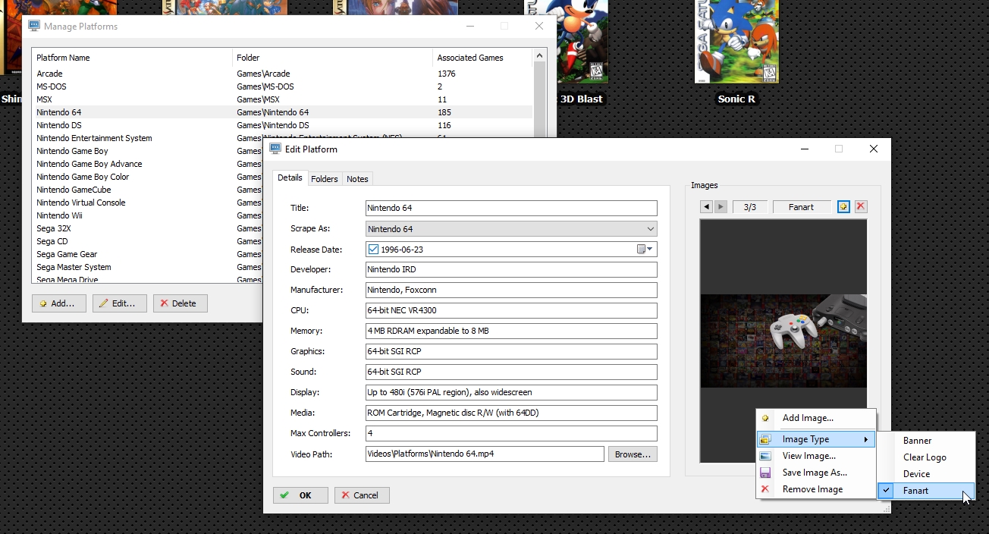This screenshot has width=989, height=534.
Task: Select the Nintendo Wii row
Action: pos(148,215)
